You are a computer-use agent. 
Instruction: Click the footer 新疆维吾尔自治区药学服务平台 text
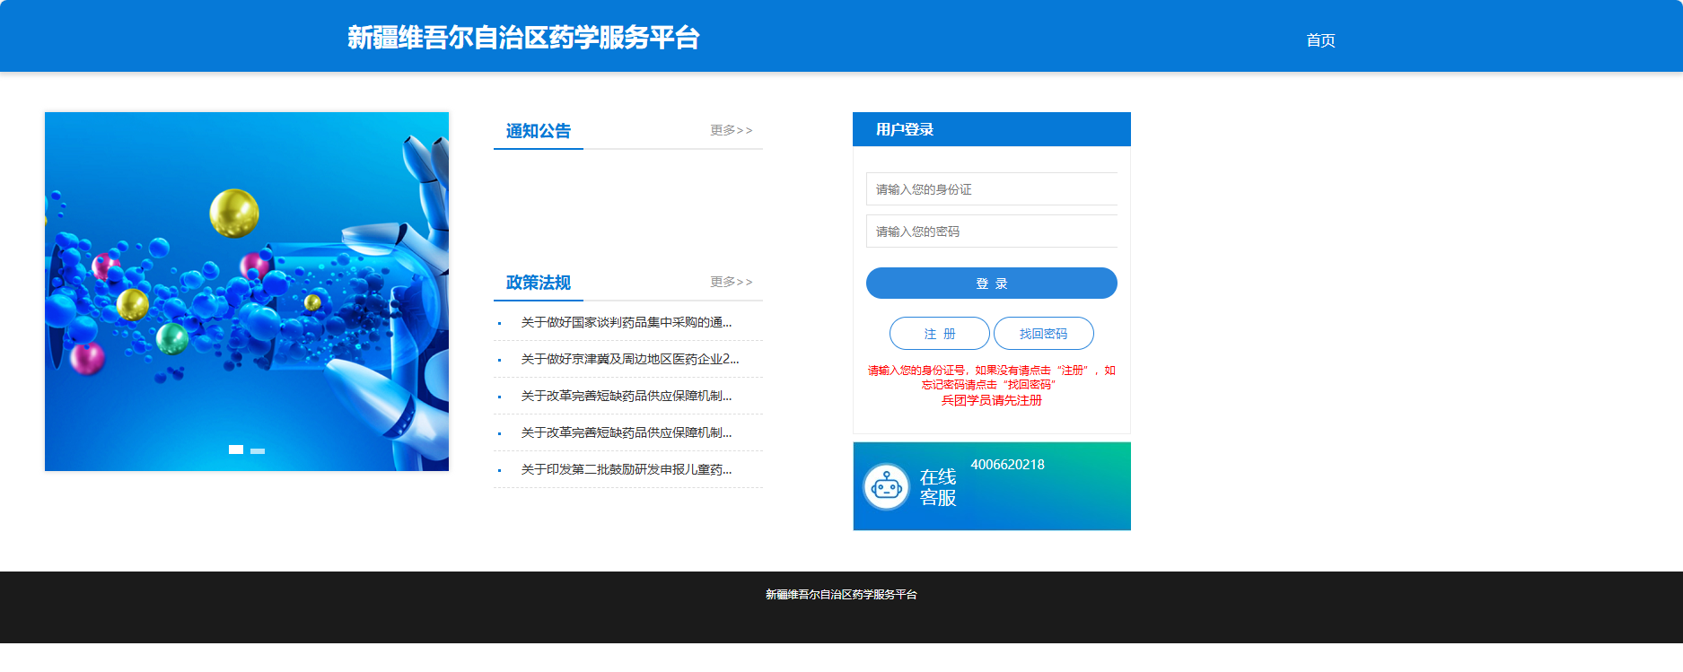pos(841,595)
